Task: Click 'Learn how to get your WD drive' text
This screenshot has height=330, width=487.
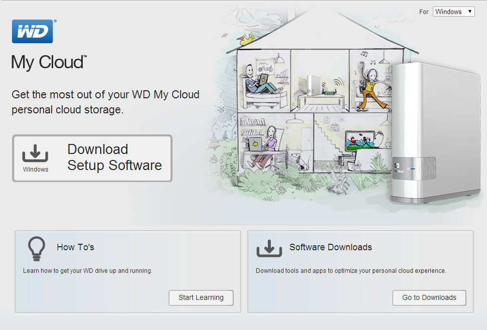Action: [x=88, y=271]
